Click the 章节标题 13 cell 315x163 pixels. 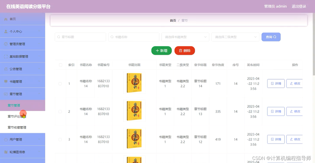point(200,111)
